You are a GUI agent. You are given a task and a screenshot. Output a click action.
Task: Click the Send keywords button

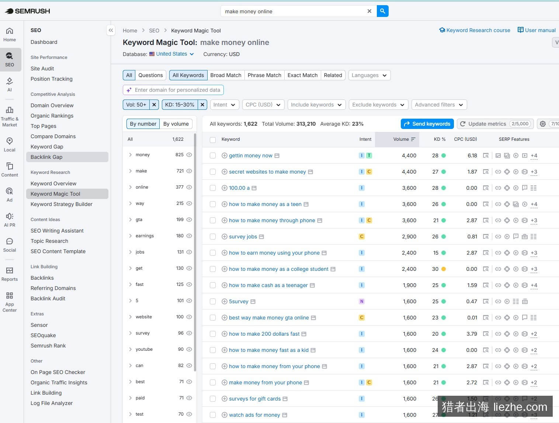(x=427, y=124)
